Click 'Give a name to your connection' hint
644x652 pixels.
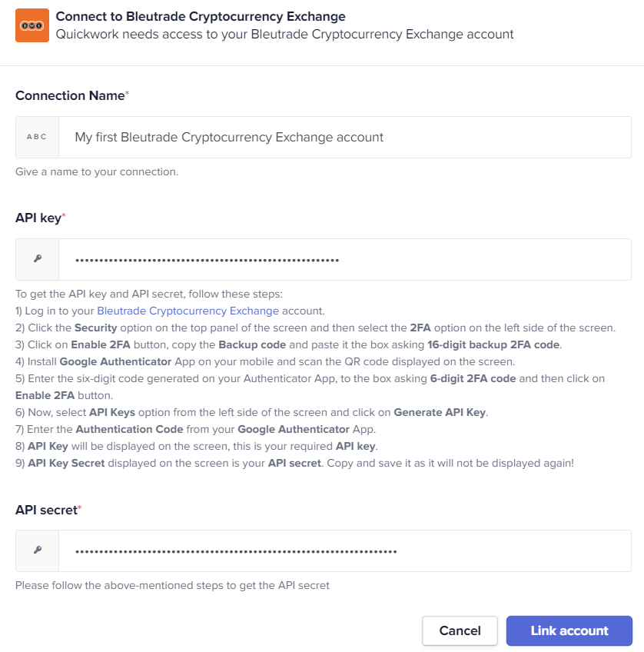pyautogui.click(x=97, y=171)
